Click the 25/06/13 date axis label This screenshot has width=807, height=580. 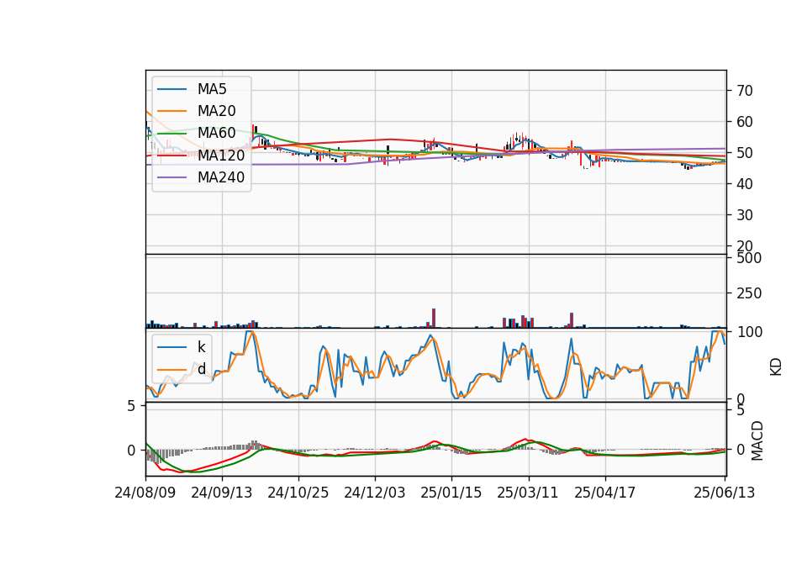pos(724,493)
